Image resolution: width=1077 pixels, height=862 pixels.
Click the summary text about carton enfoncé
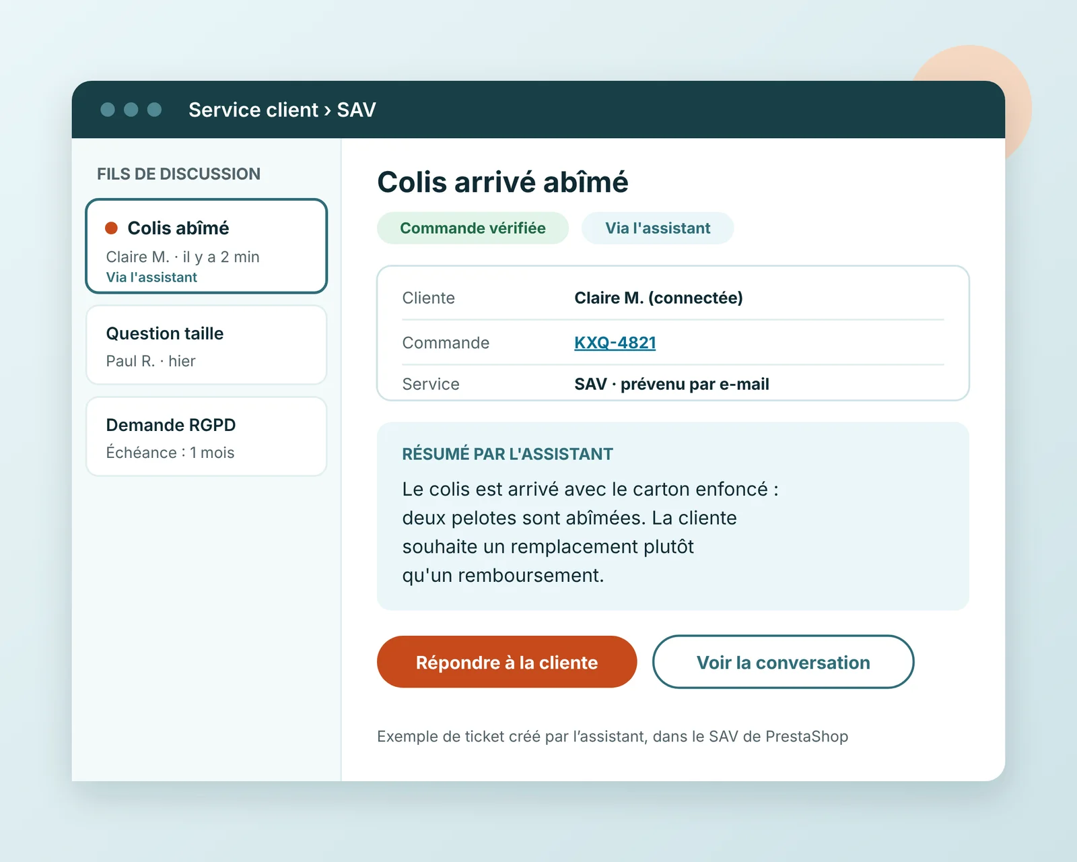click(590, 532)
